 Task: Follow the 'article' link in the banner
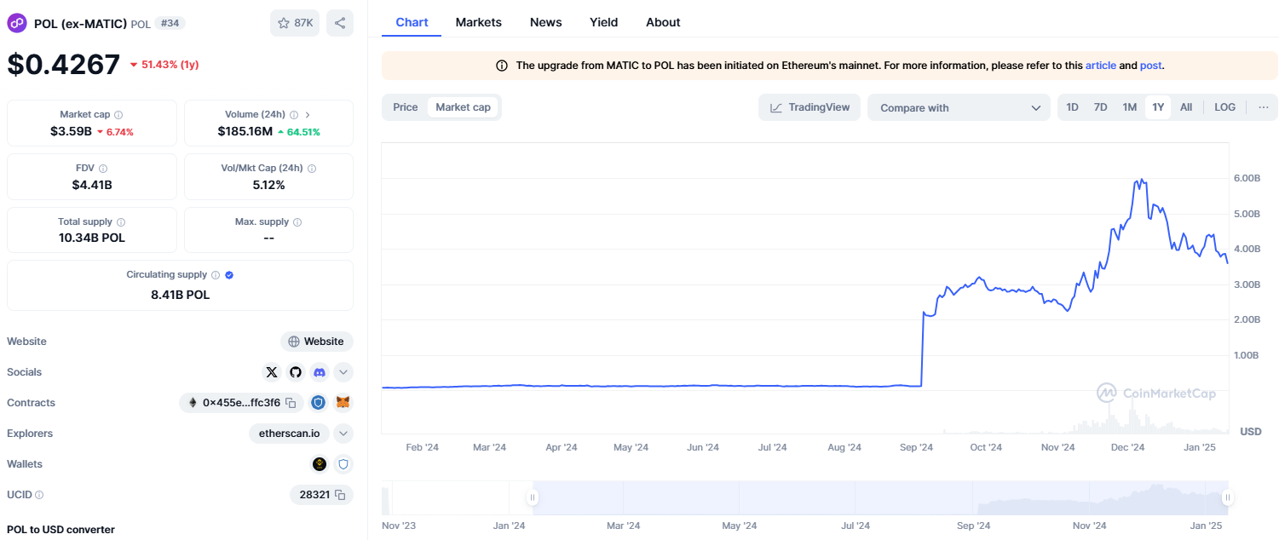[x=1100, y=66]
